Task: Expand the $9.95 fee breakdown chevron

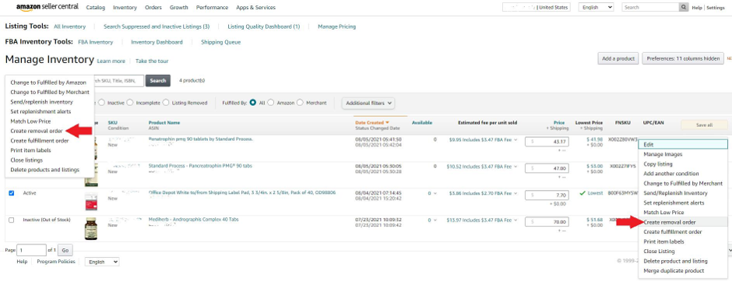Action: click(516, 139)
